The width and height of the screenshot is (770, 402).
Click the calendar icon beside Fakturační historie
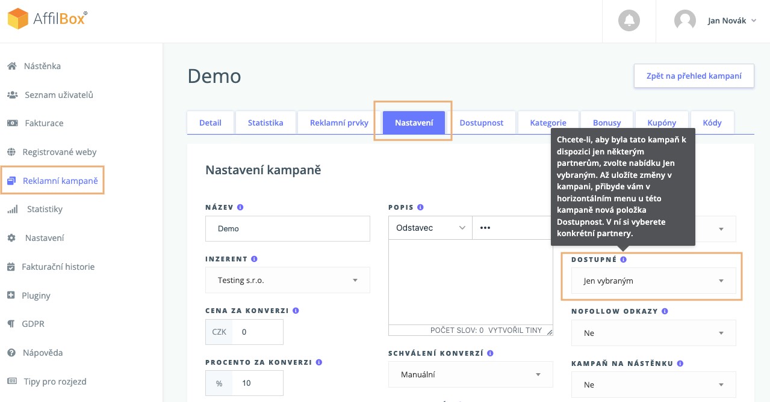[10, 267]
